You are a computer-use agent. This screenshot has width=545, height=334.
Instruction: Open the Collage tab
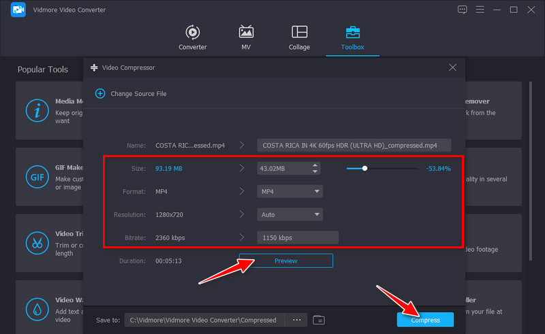[299, 37]
